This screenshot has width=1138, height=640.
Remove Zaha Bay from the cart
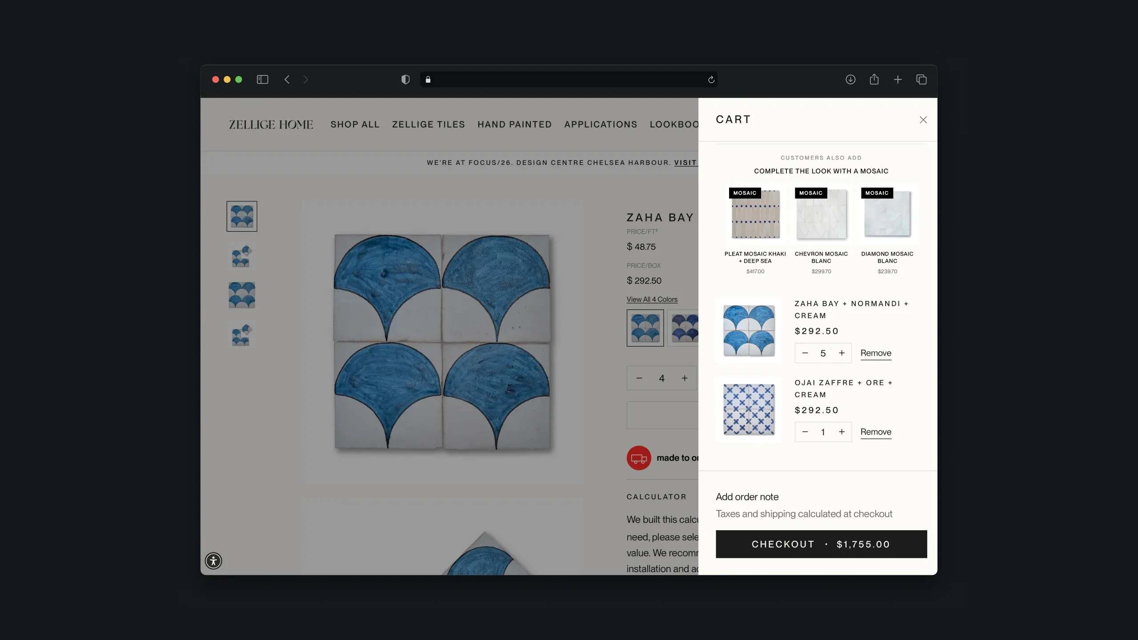click(876, 353)
